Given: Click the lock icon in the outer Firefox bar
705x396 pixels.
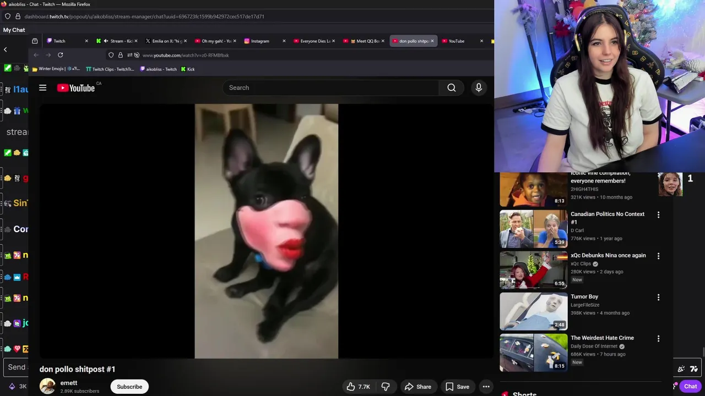Looking at the screenshot, I should coord(17,16).
